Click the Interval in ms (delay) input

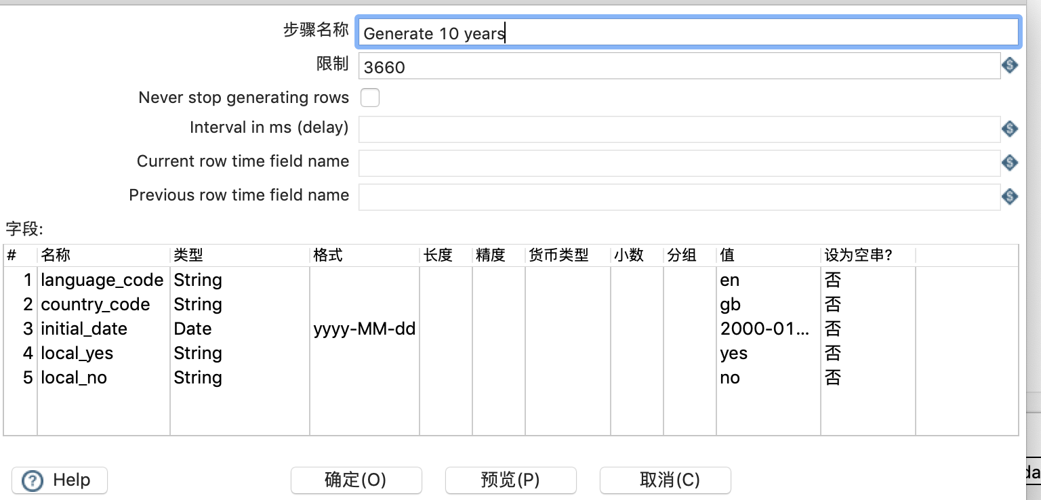pos(678,130)
